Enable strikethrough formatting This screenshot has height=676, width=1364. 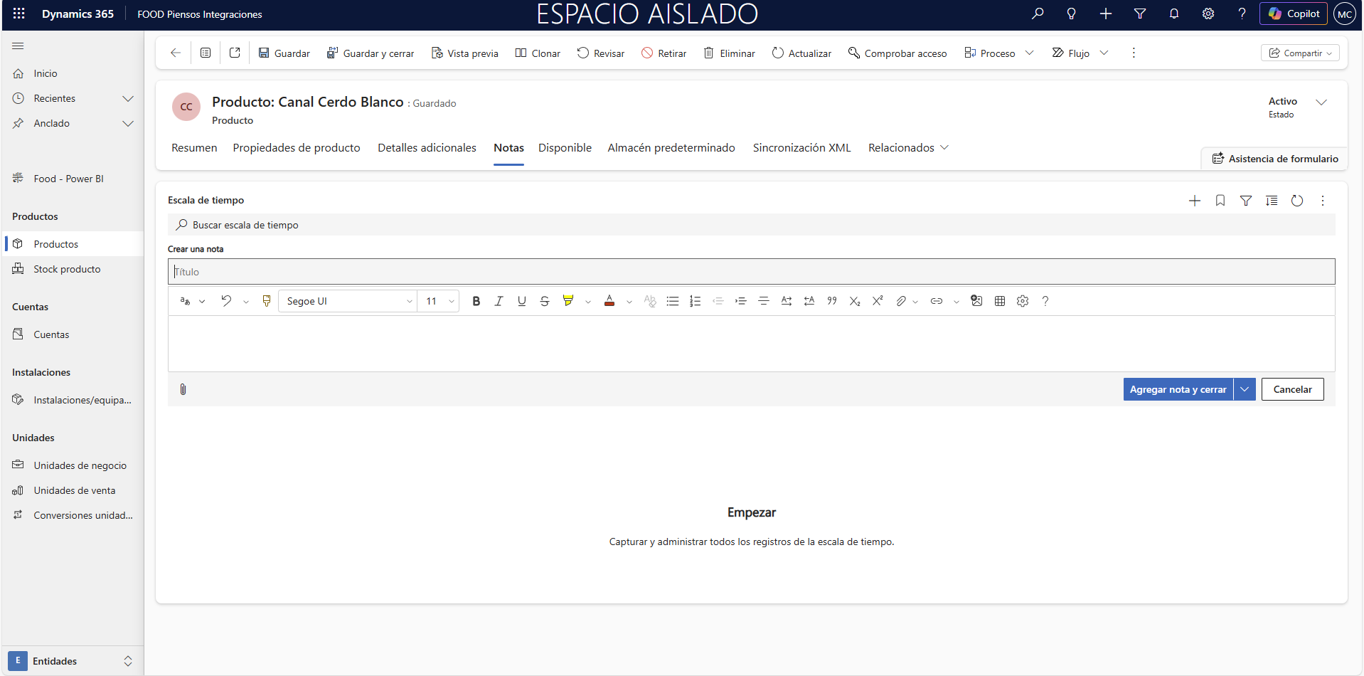tap(544, 301)
